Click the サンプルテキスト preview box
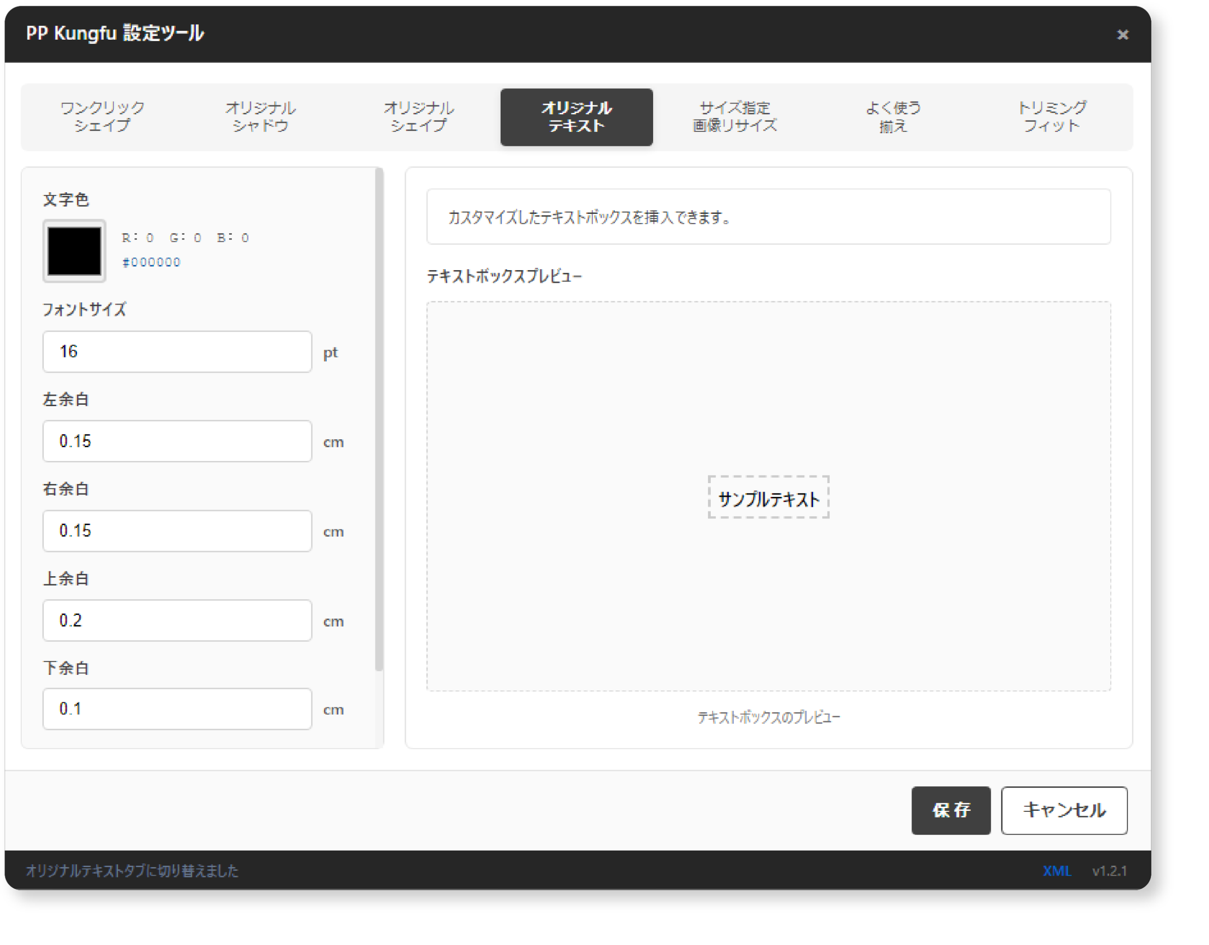This screenshot has width=1209, height=945. [x=768, y=497]
